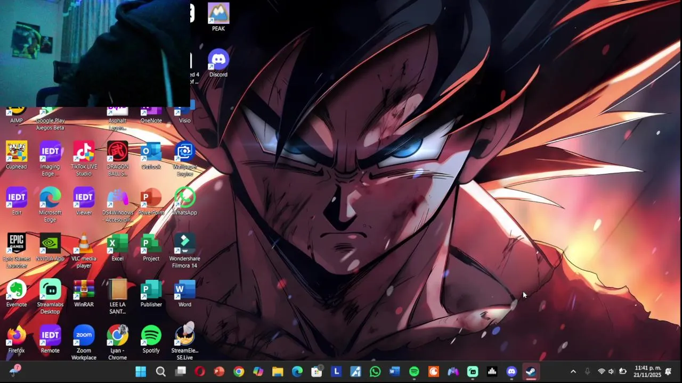Open the Publisher desktop shortcut

151,293
